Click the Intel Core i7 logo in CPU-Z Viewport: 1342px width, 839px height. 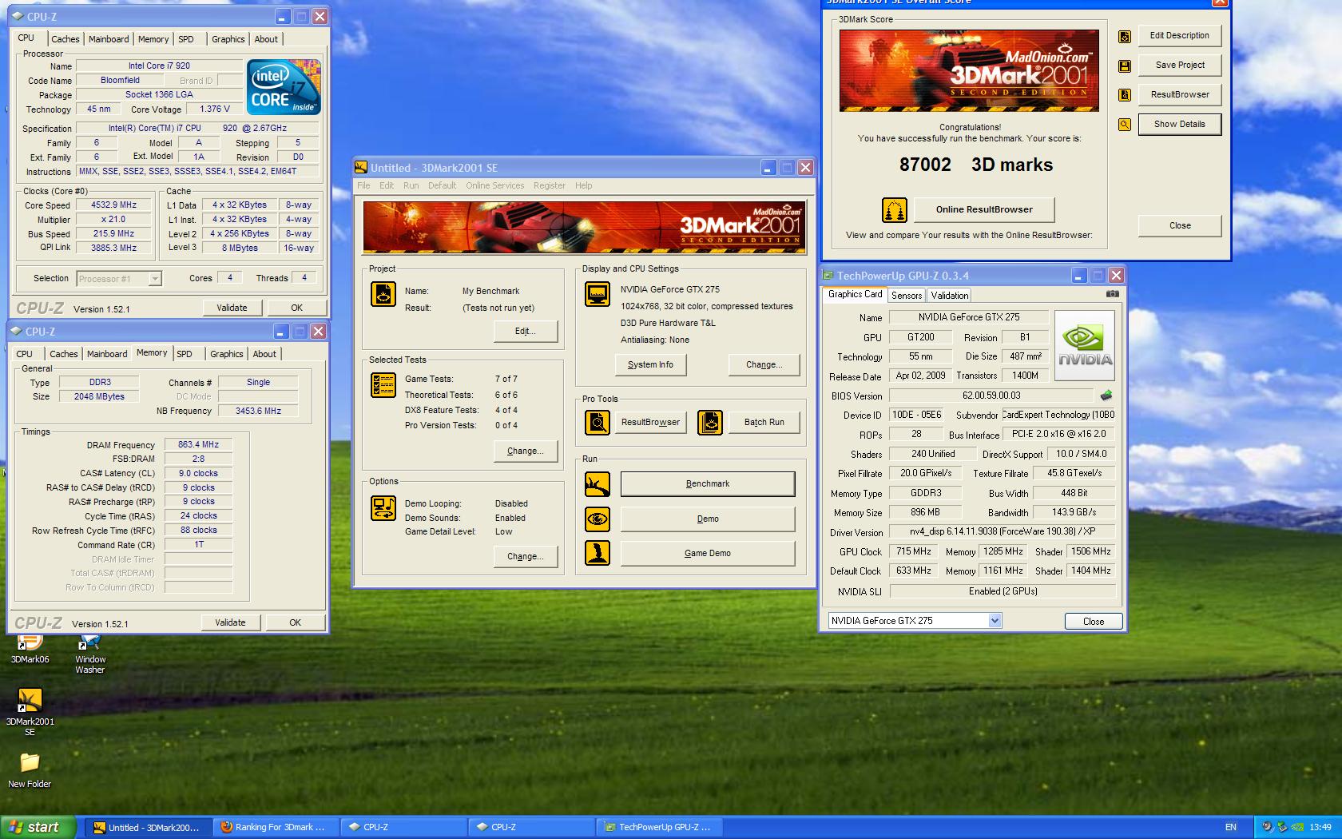pos(284,86)
